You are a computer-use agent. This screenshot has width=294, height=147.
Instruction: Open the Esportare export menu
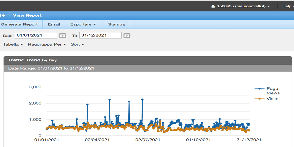(x=83, y=24)
